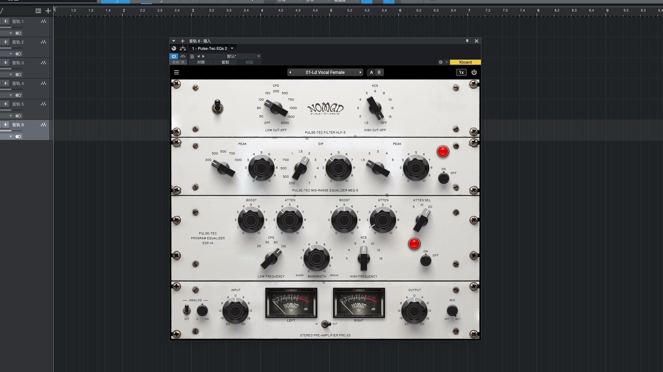Open preset file page icon
This screenshot has width=663, height=372.
click(x=192, y=56)
